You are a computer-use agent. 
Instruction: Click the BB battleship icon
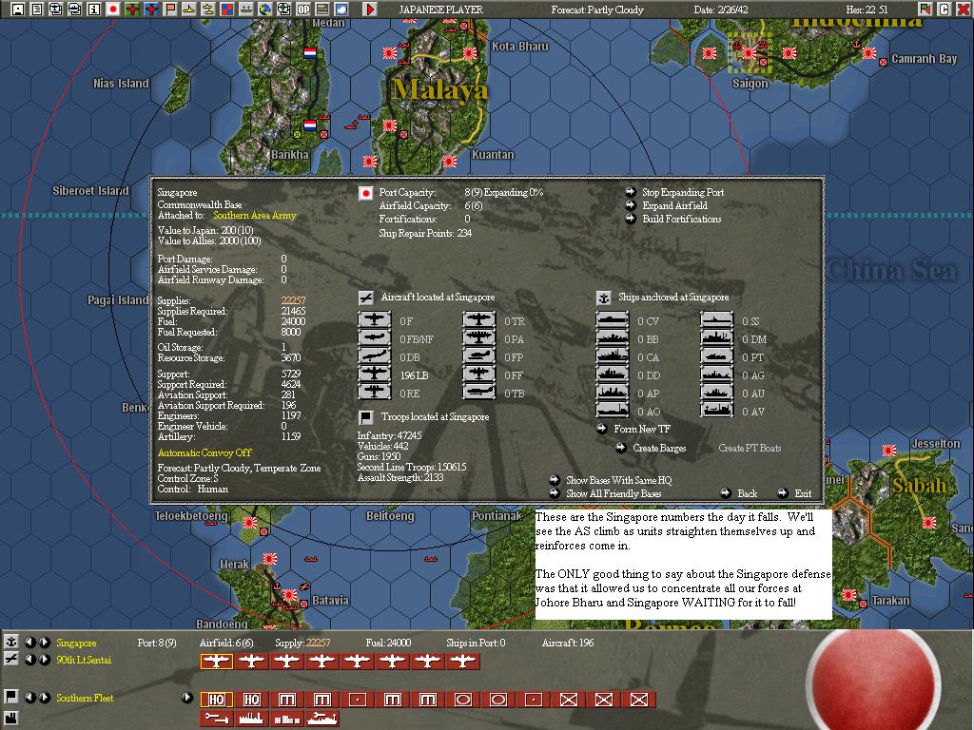coord(613,338)
